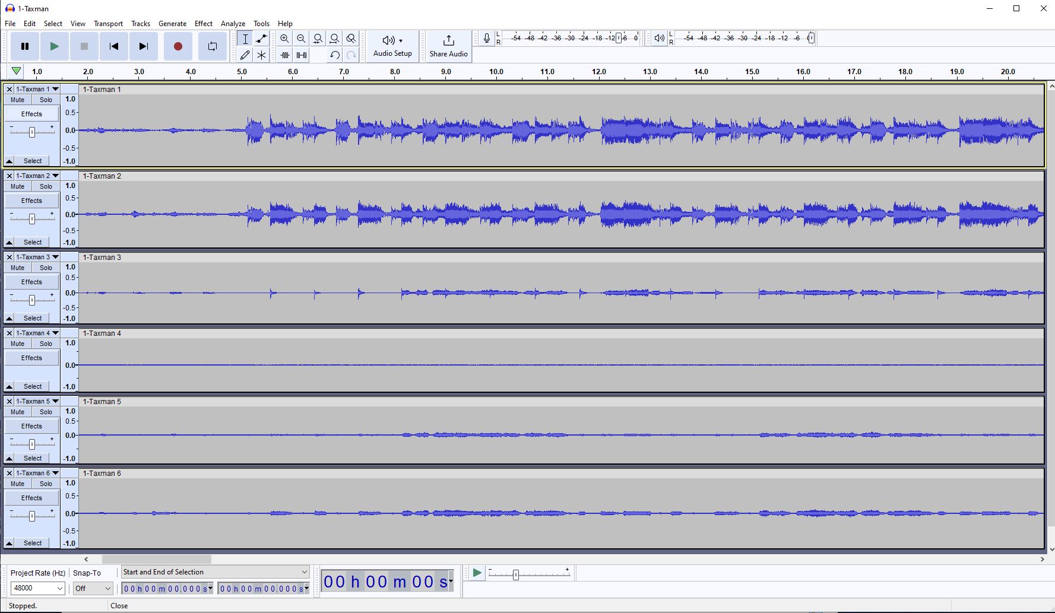Click Select button on 1-Taxman 2
Screen dimensions: 1055x613
coord(33,242)
